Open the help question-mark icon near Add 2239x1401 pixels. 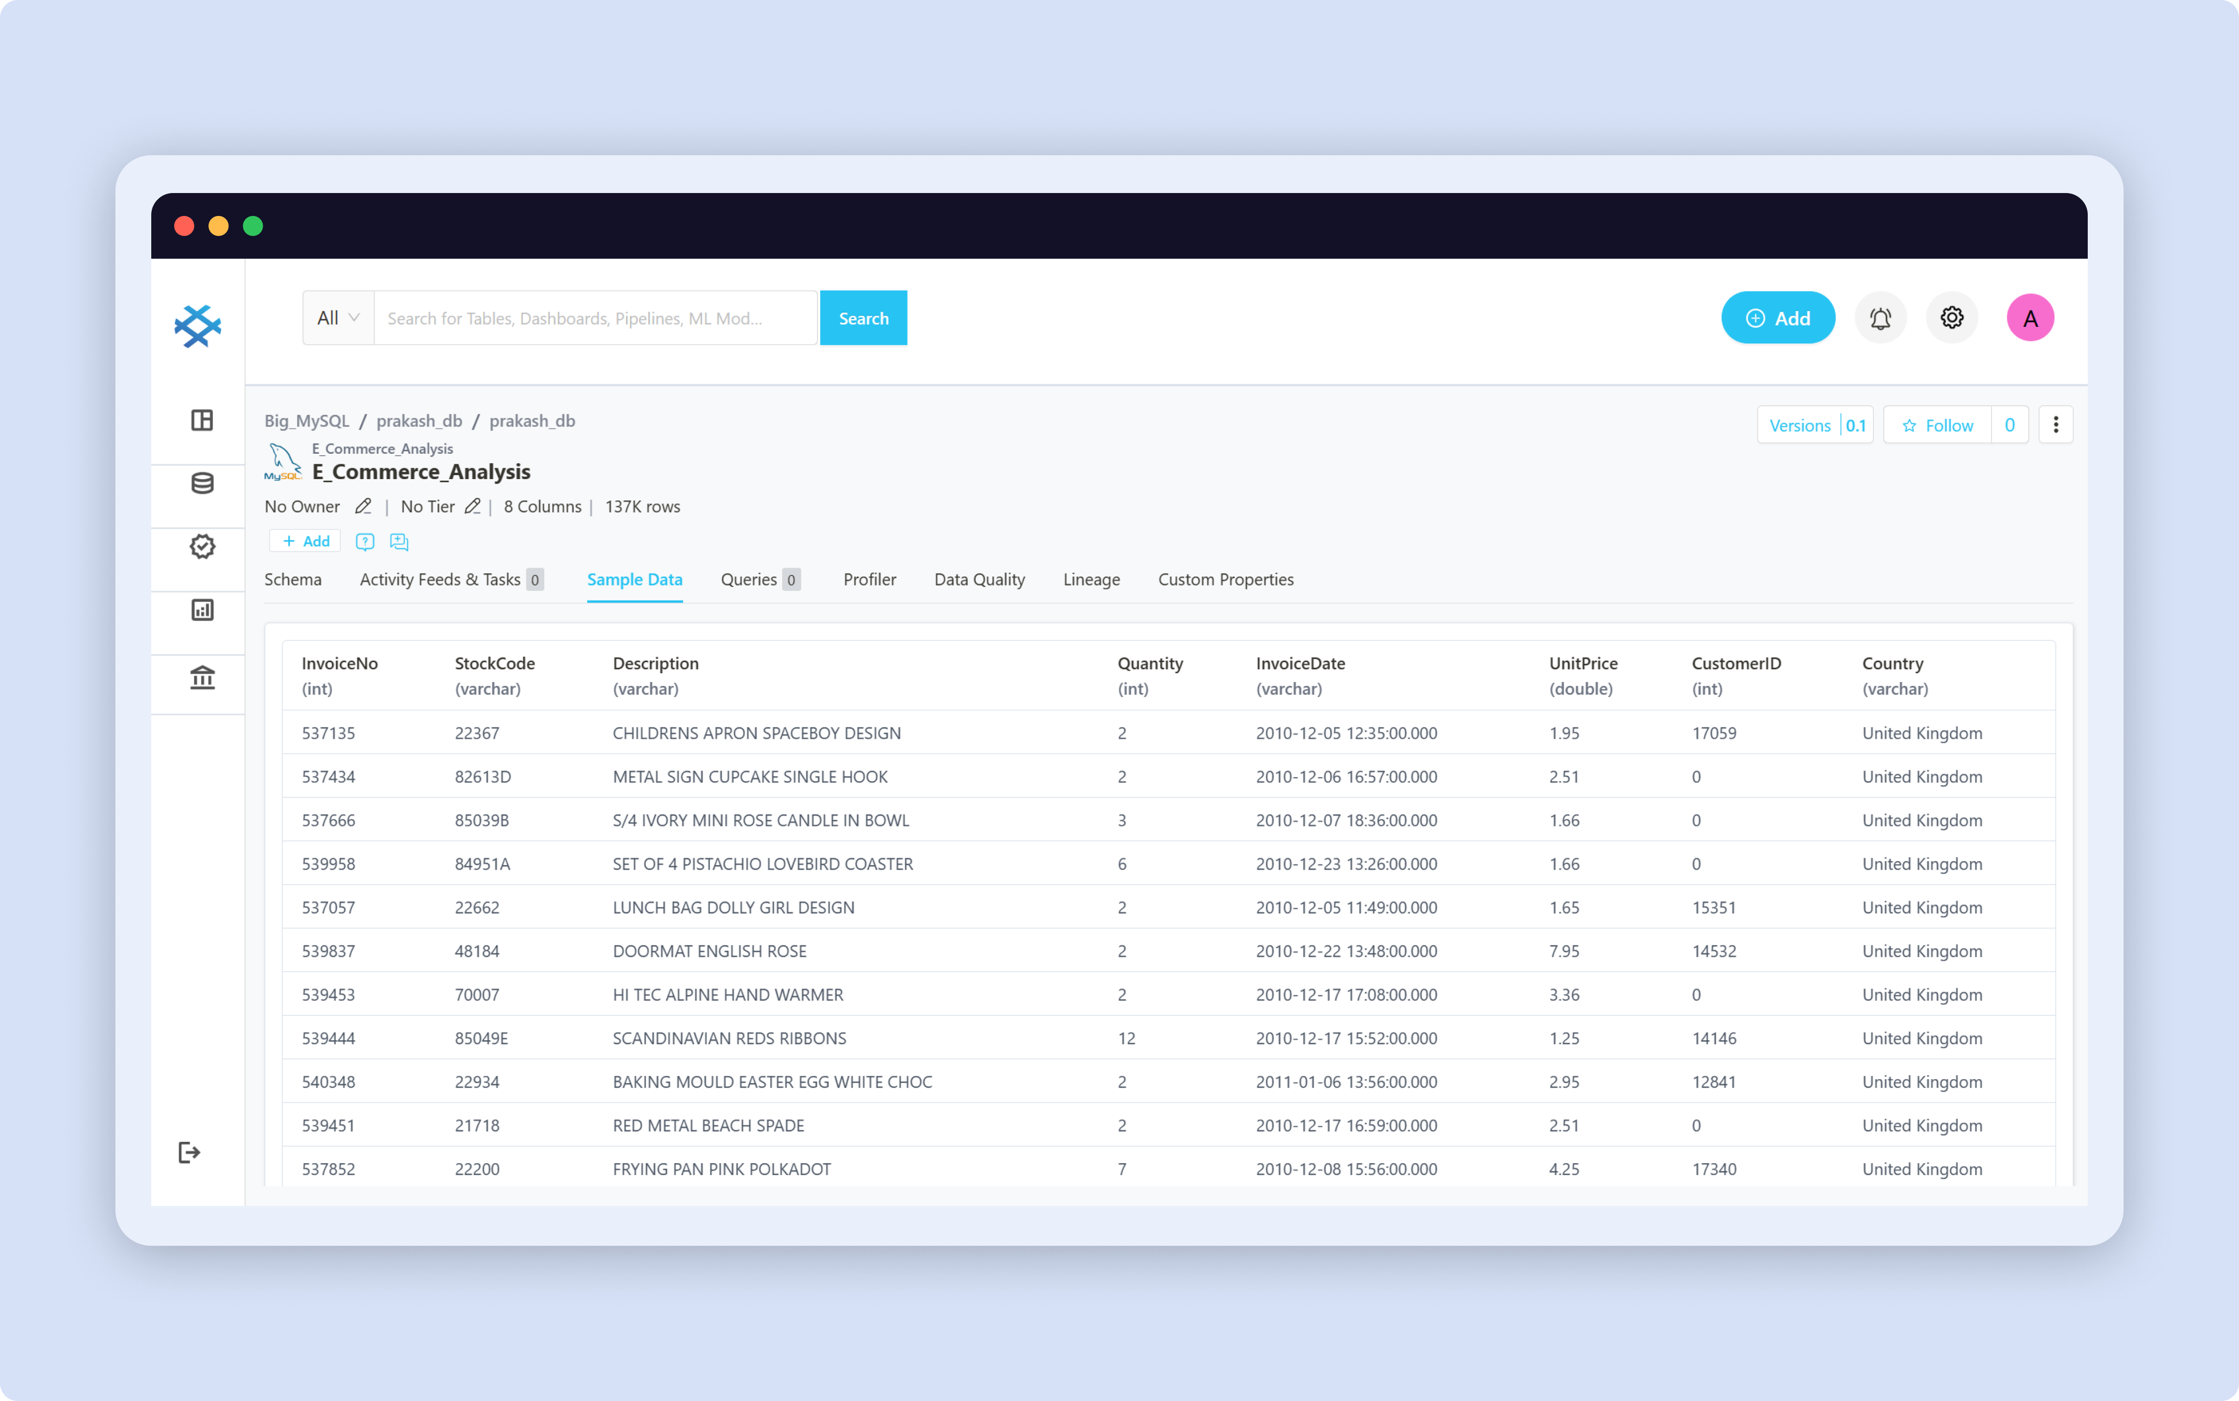tap(365, 541)
